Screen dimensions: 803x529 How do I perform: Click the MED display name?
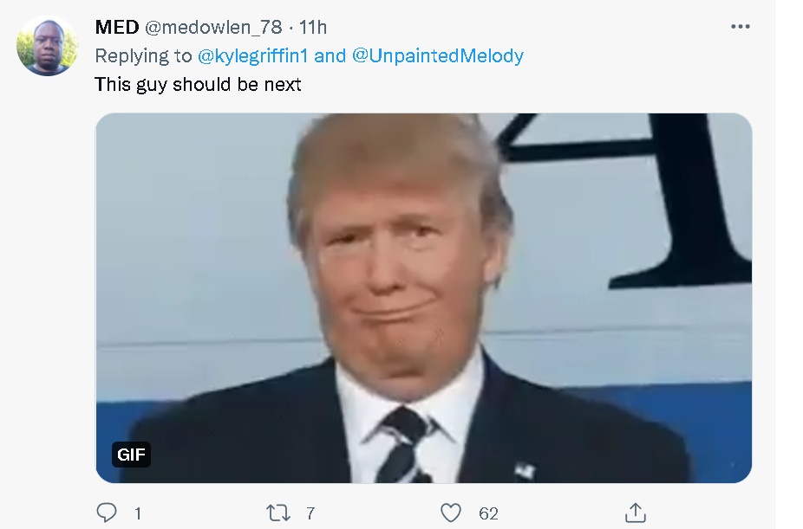click(117, 27)
